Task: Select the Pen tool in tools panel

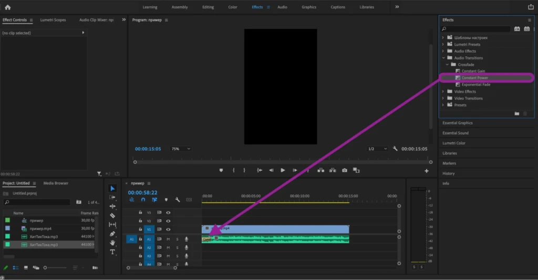Action: pos(112,234)
